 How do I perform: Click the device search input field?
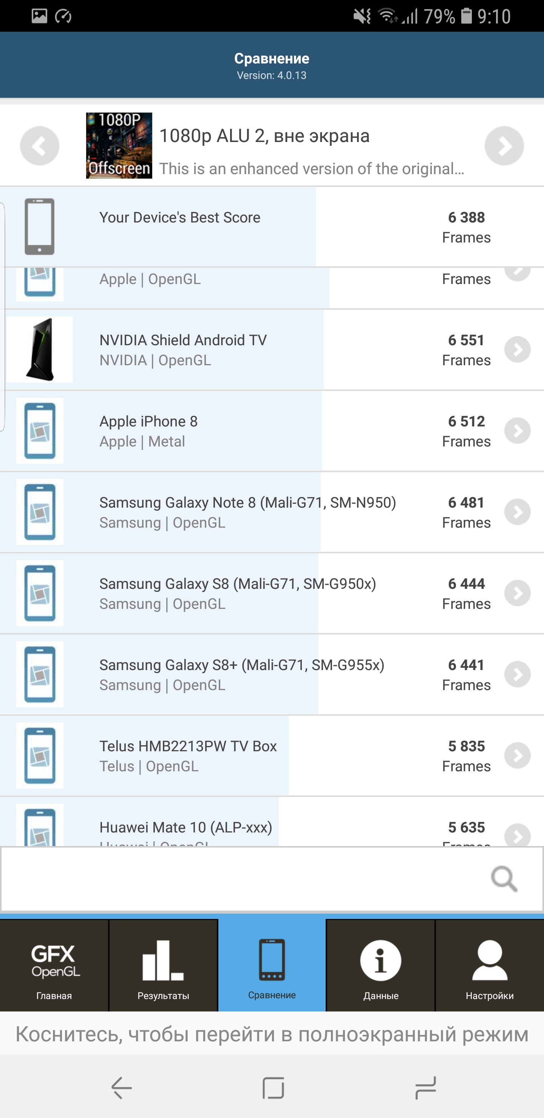243,879
